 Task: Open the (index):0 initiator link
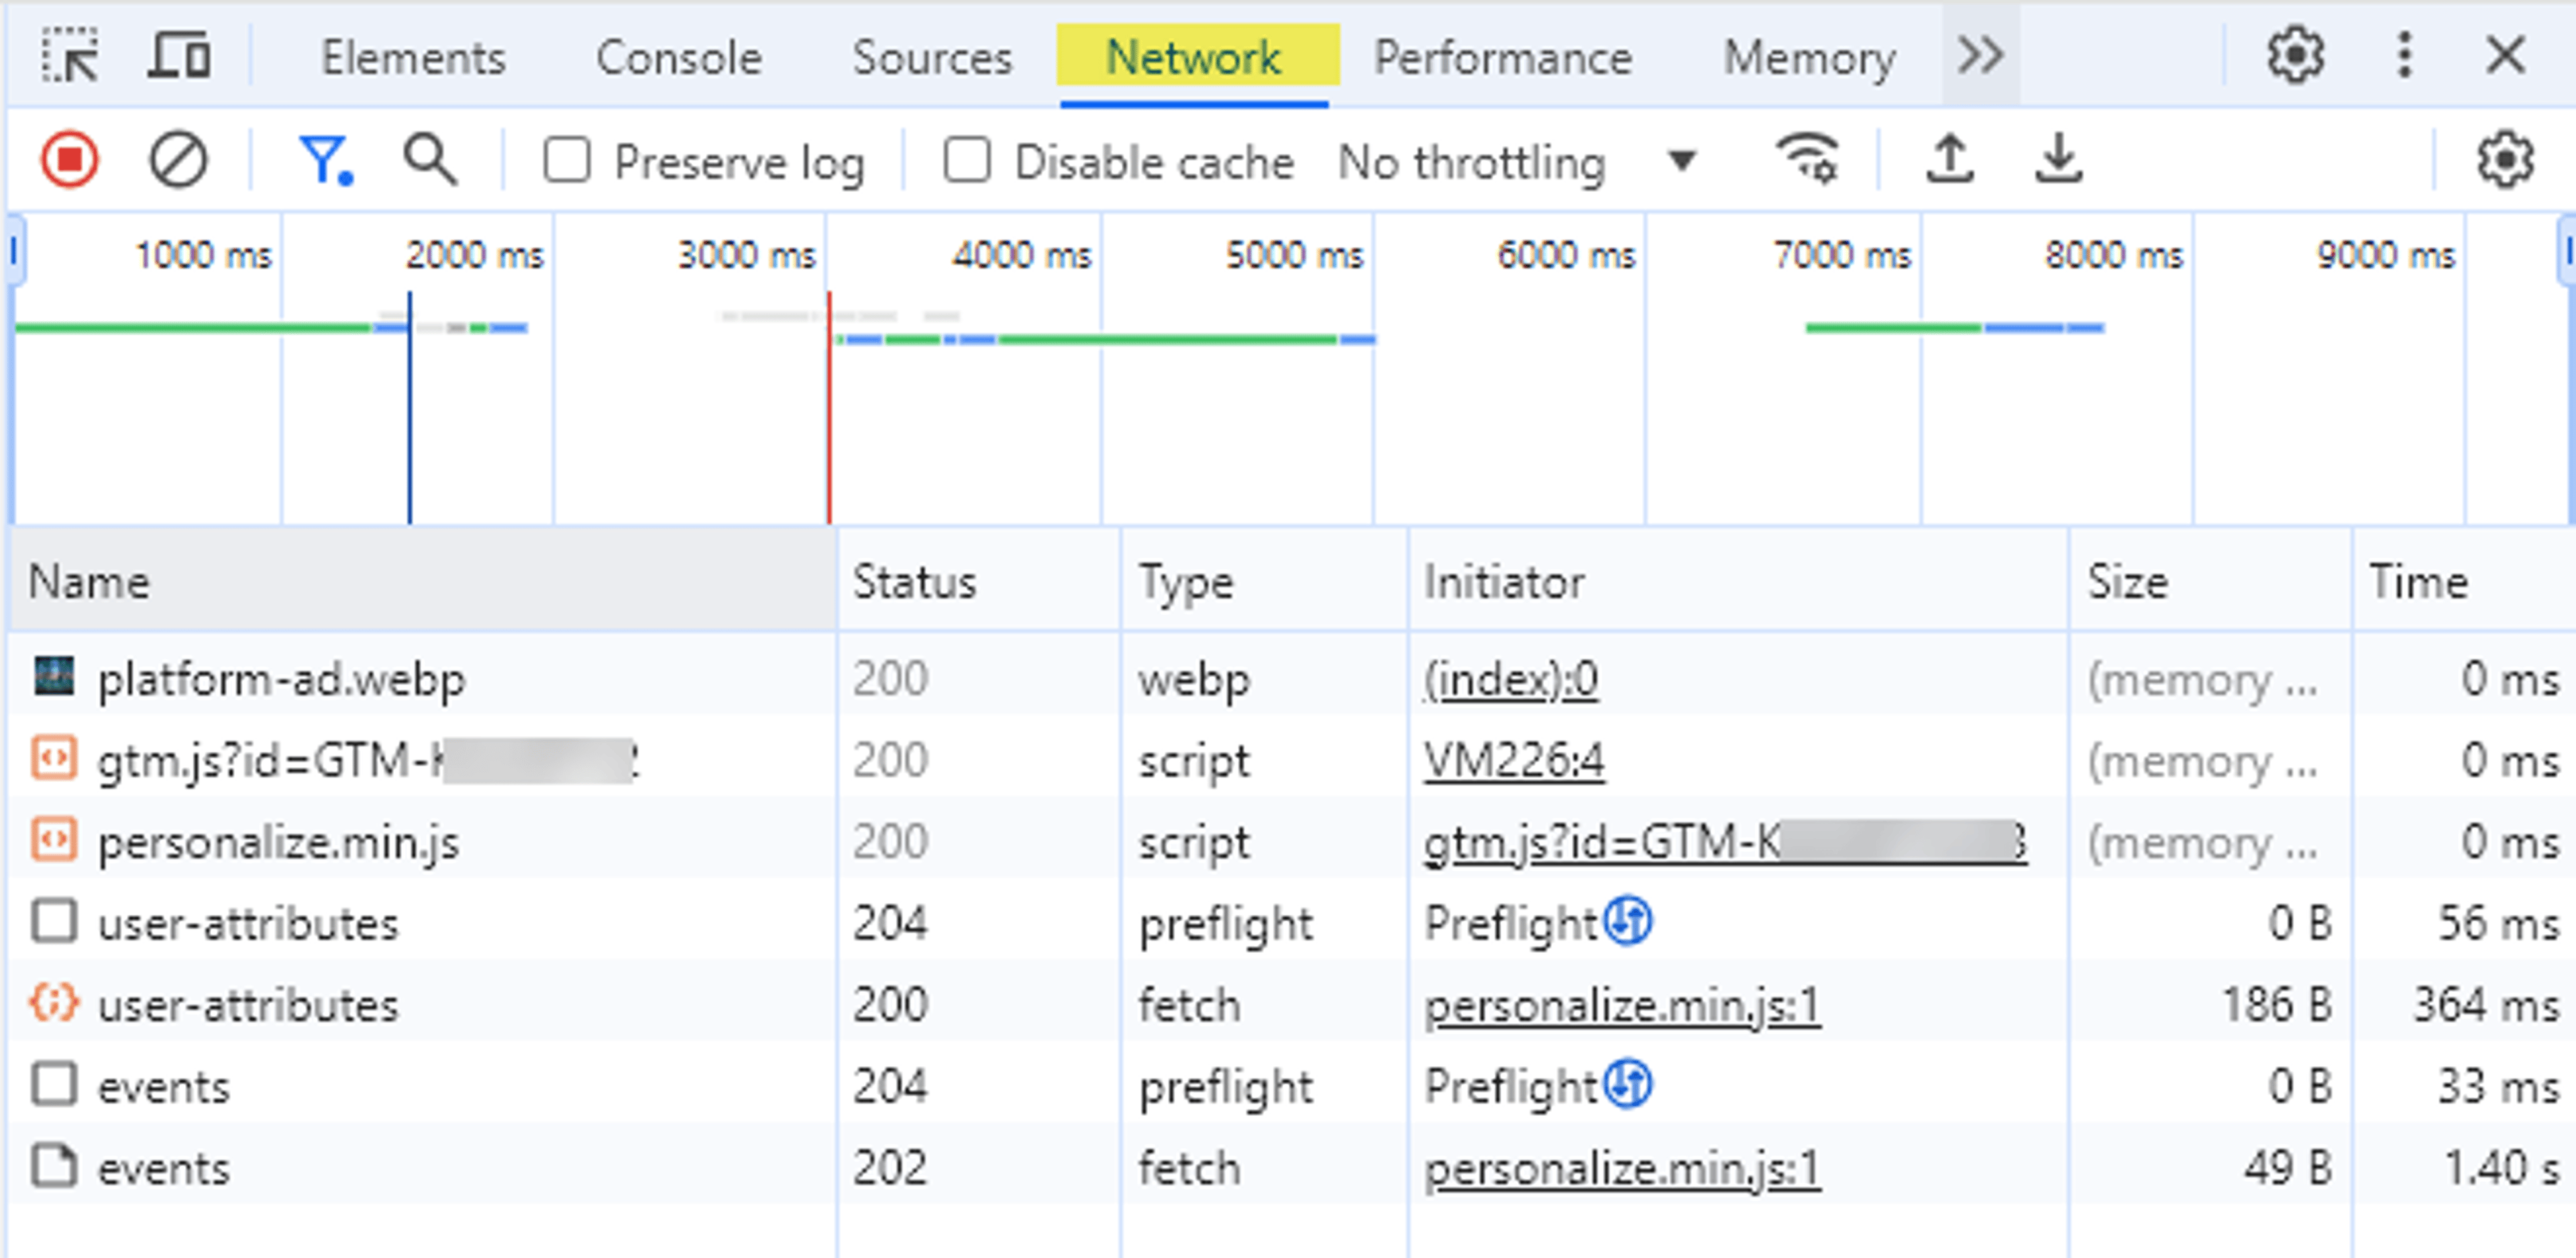[1511, 680]
